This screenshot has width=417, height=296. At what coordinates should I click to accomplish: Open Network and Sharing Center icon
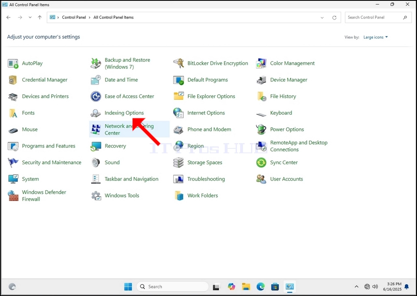tap(96, 129)
